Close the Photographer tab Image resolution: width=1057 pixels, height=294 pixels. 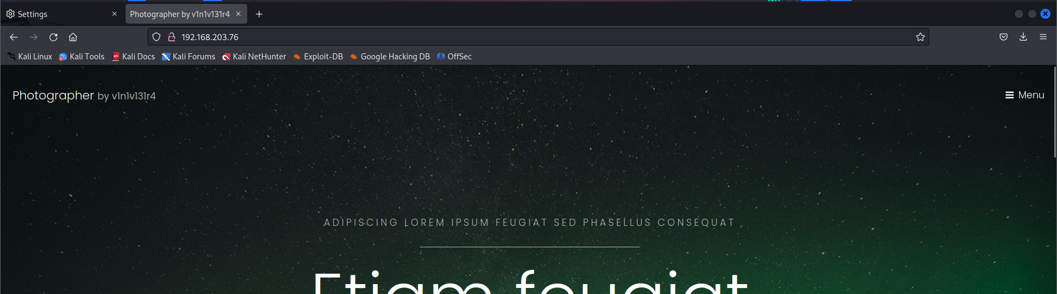[238, 14]
